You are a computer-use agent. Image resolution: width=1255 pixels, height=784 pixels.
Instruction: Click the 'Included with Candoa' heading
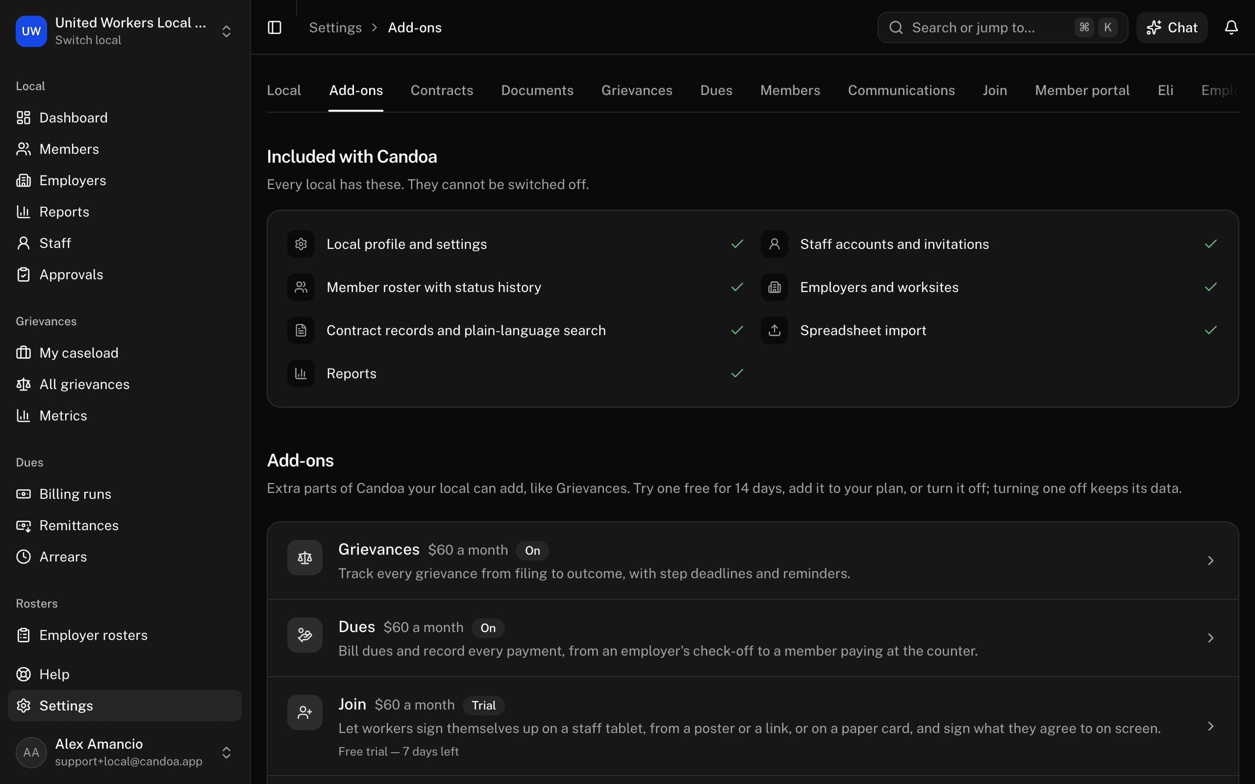tap(351, 157)
